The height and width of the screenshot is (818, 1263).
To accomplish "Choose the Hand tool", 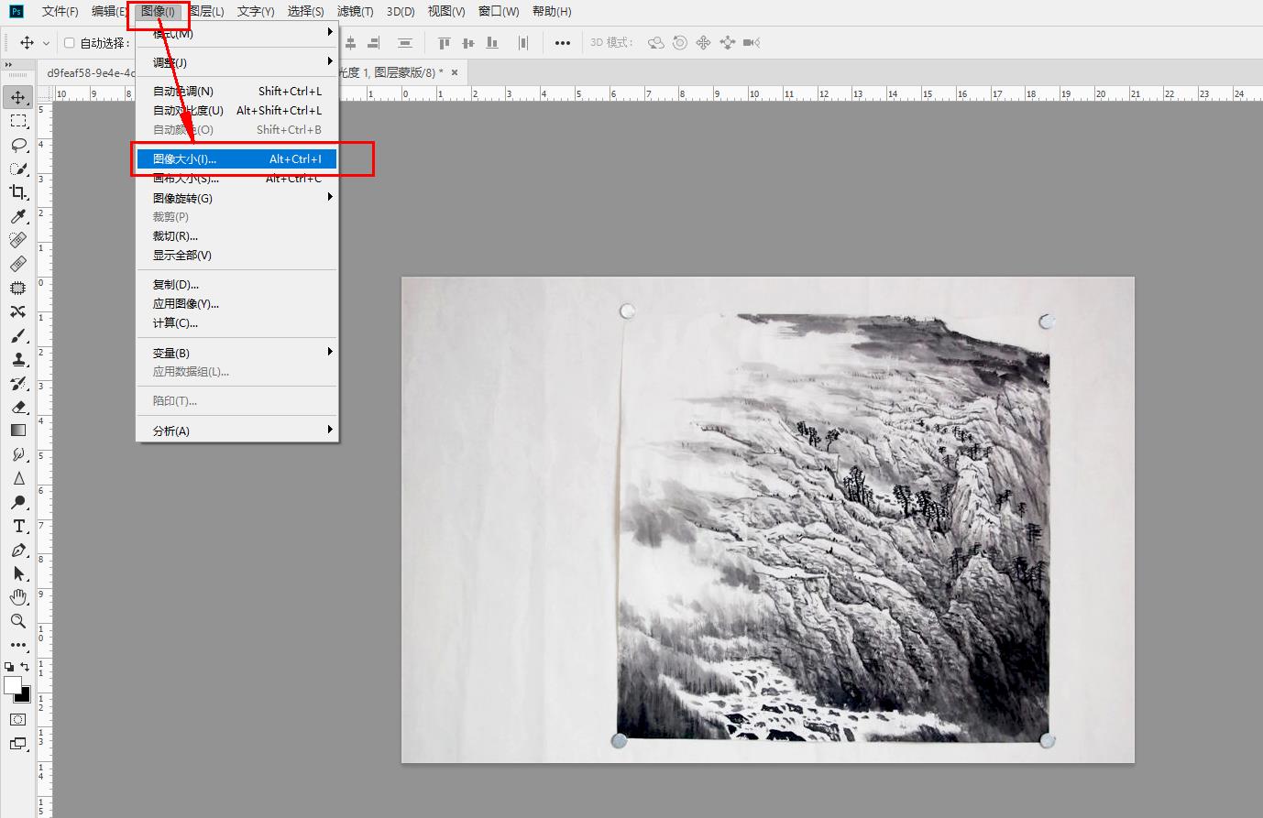I will click(x=18, y=597).
